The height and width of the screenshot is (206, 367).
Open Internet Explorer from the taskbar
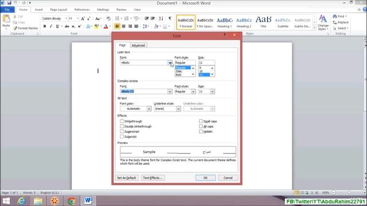(x=22, y=201)
